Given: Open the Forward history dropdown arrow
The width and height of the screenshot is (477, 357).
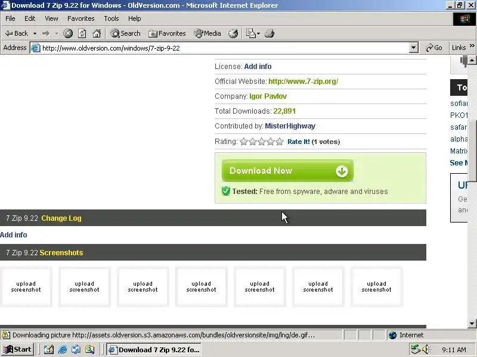Looking at the screenshot, I should 57,33.
